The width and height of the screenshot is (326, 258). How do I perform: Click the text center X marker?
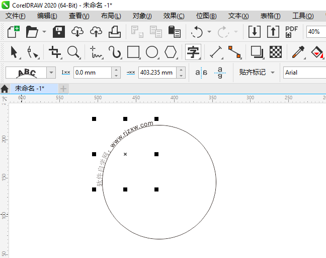[x=125, y=154]
